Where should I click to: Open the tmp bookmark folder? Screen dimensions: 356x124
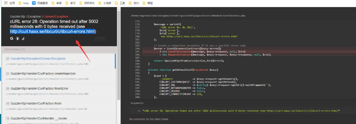24,3
